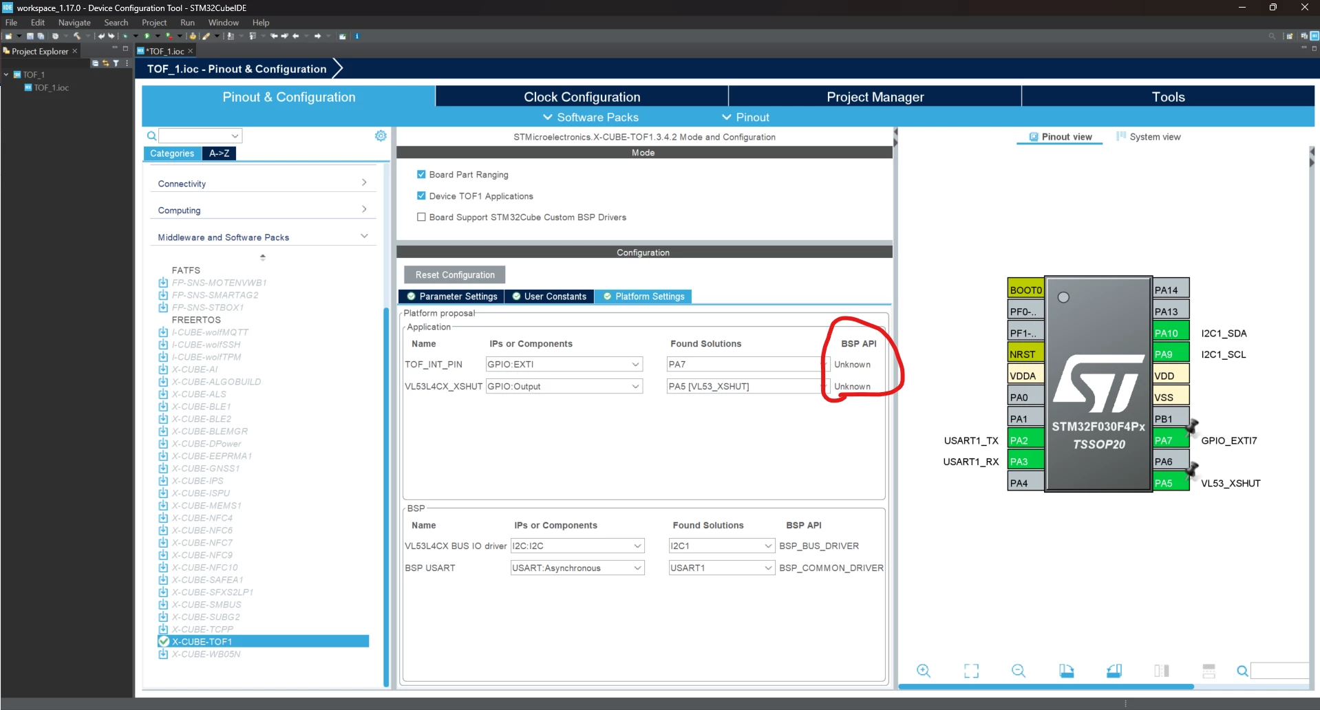Click the green Run button in toolbar

point(147,36)
